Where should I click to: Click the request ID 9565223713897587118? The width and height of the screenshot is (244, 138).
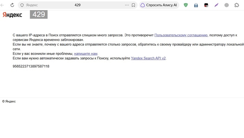tap(31, 66)
